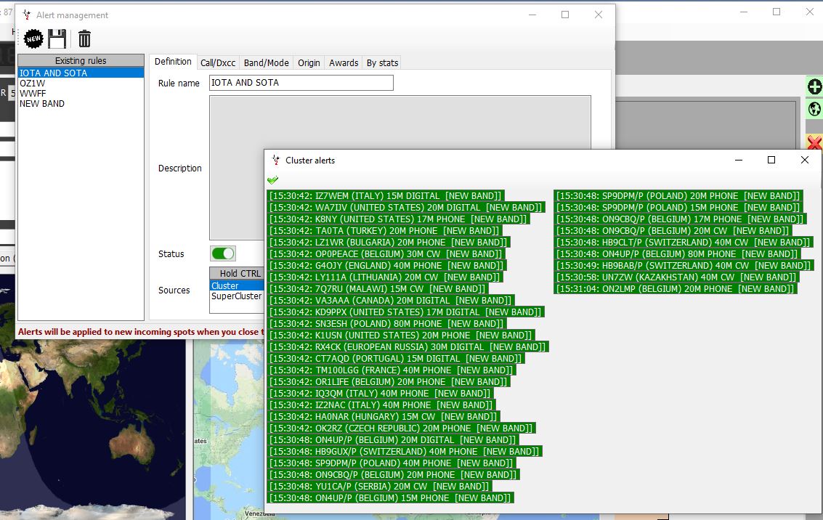The width and height of the screenshot is (823, 520).
Task: Click the VA3AAA Canada alert
Action: pos(391,300)
